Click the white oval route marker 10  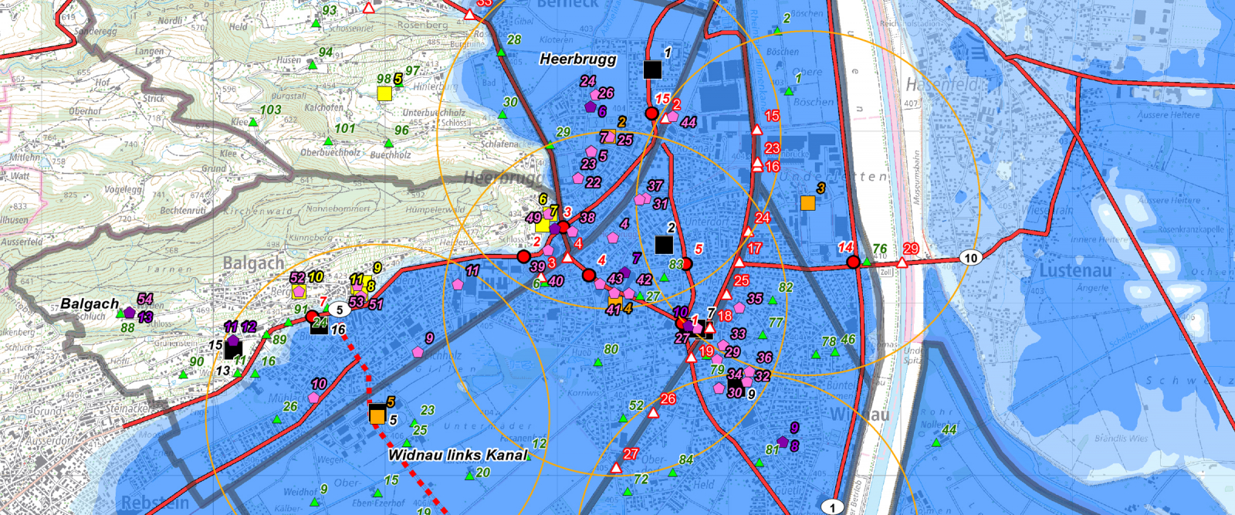(x=970, y=258)
